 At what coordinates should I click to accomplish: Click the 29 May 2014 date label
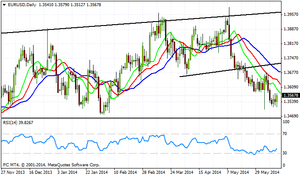point(267,172)
